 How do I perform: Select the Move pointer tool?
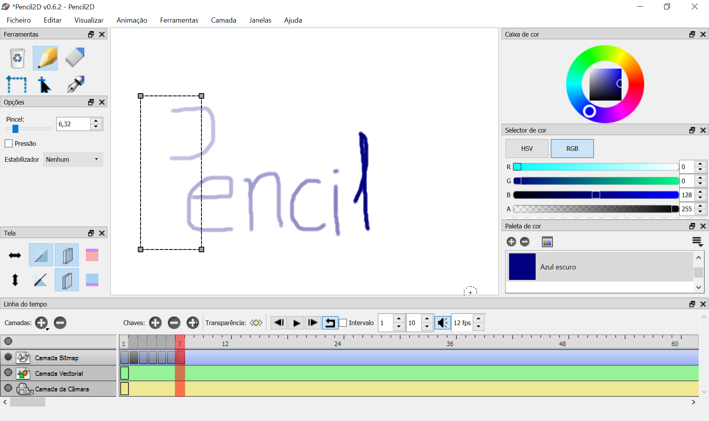coord(45,85)
